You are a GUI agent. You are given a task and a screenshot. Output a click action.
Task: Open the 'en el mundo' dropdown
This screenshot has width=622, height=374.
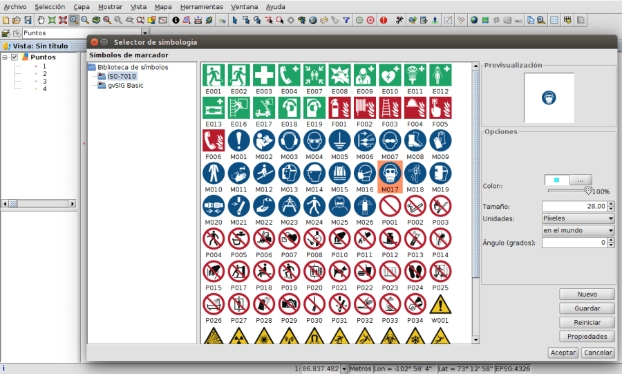(578, 230)
